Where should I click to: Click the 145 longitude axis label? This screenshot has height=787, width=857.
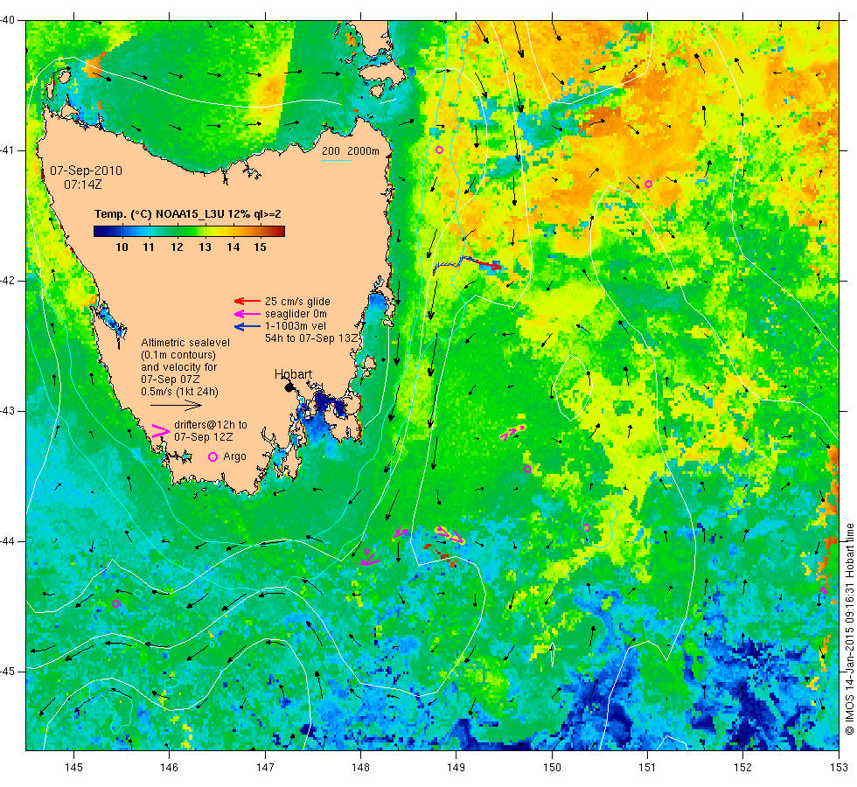click(x=73, y=768)
